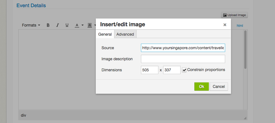Toggle underline formatting icon
Image resolution: width=275 pixels, height=123 pixels.
coord(67,25)
